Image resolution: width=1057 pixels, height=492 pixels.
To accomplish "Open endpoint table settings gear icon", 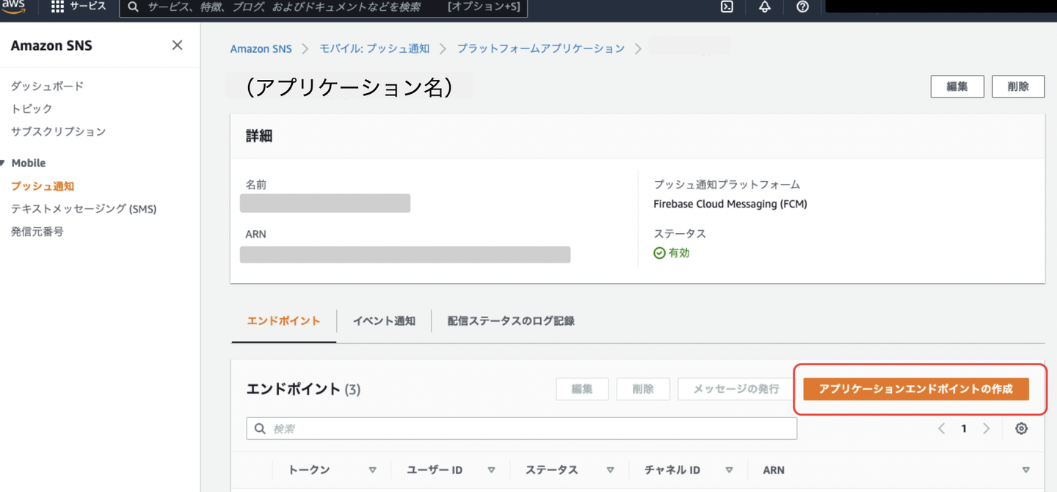I will [1021, 429].
